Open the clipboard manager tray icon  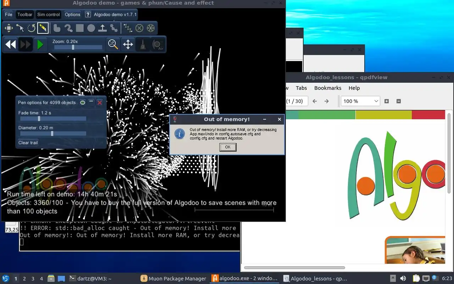[416, 279]
